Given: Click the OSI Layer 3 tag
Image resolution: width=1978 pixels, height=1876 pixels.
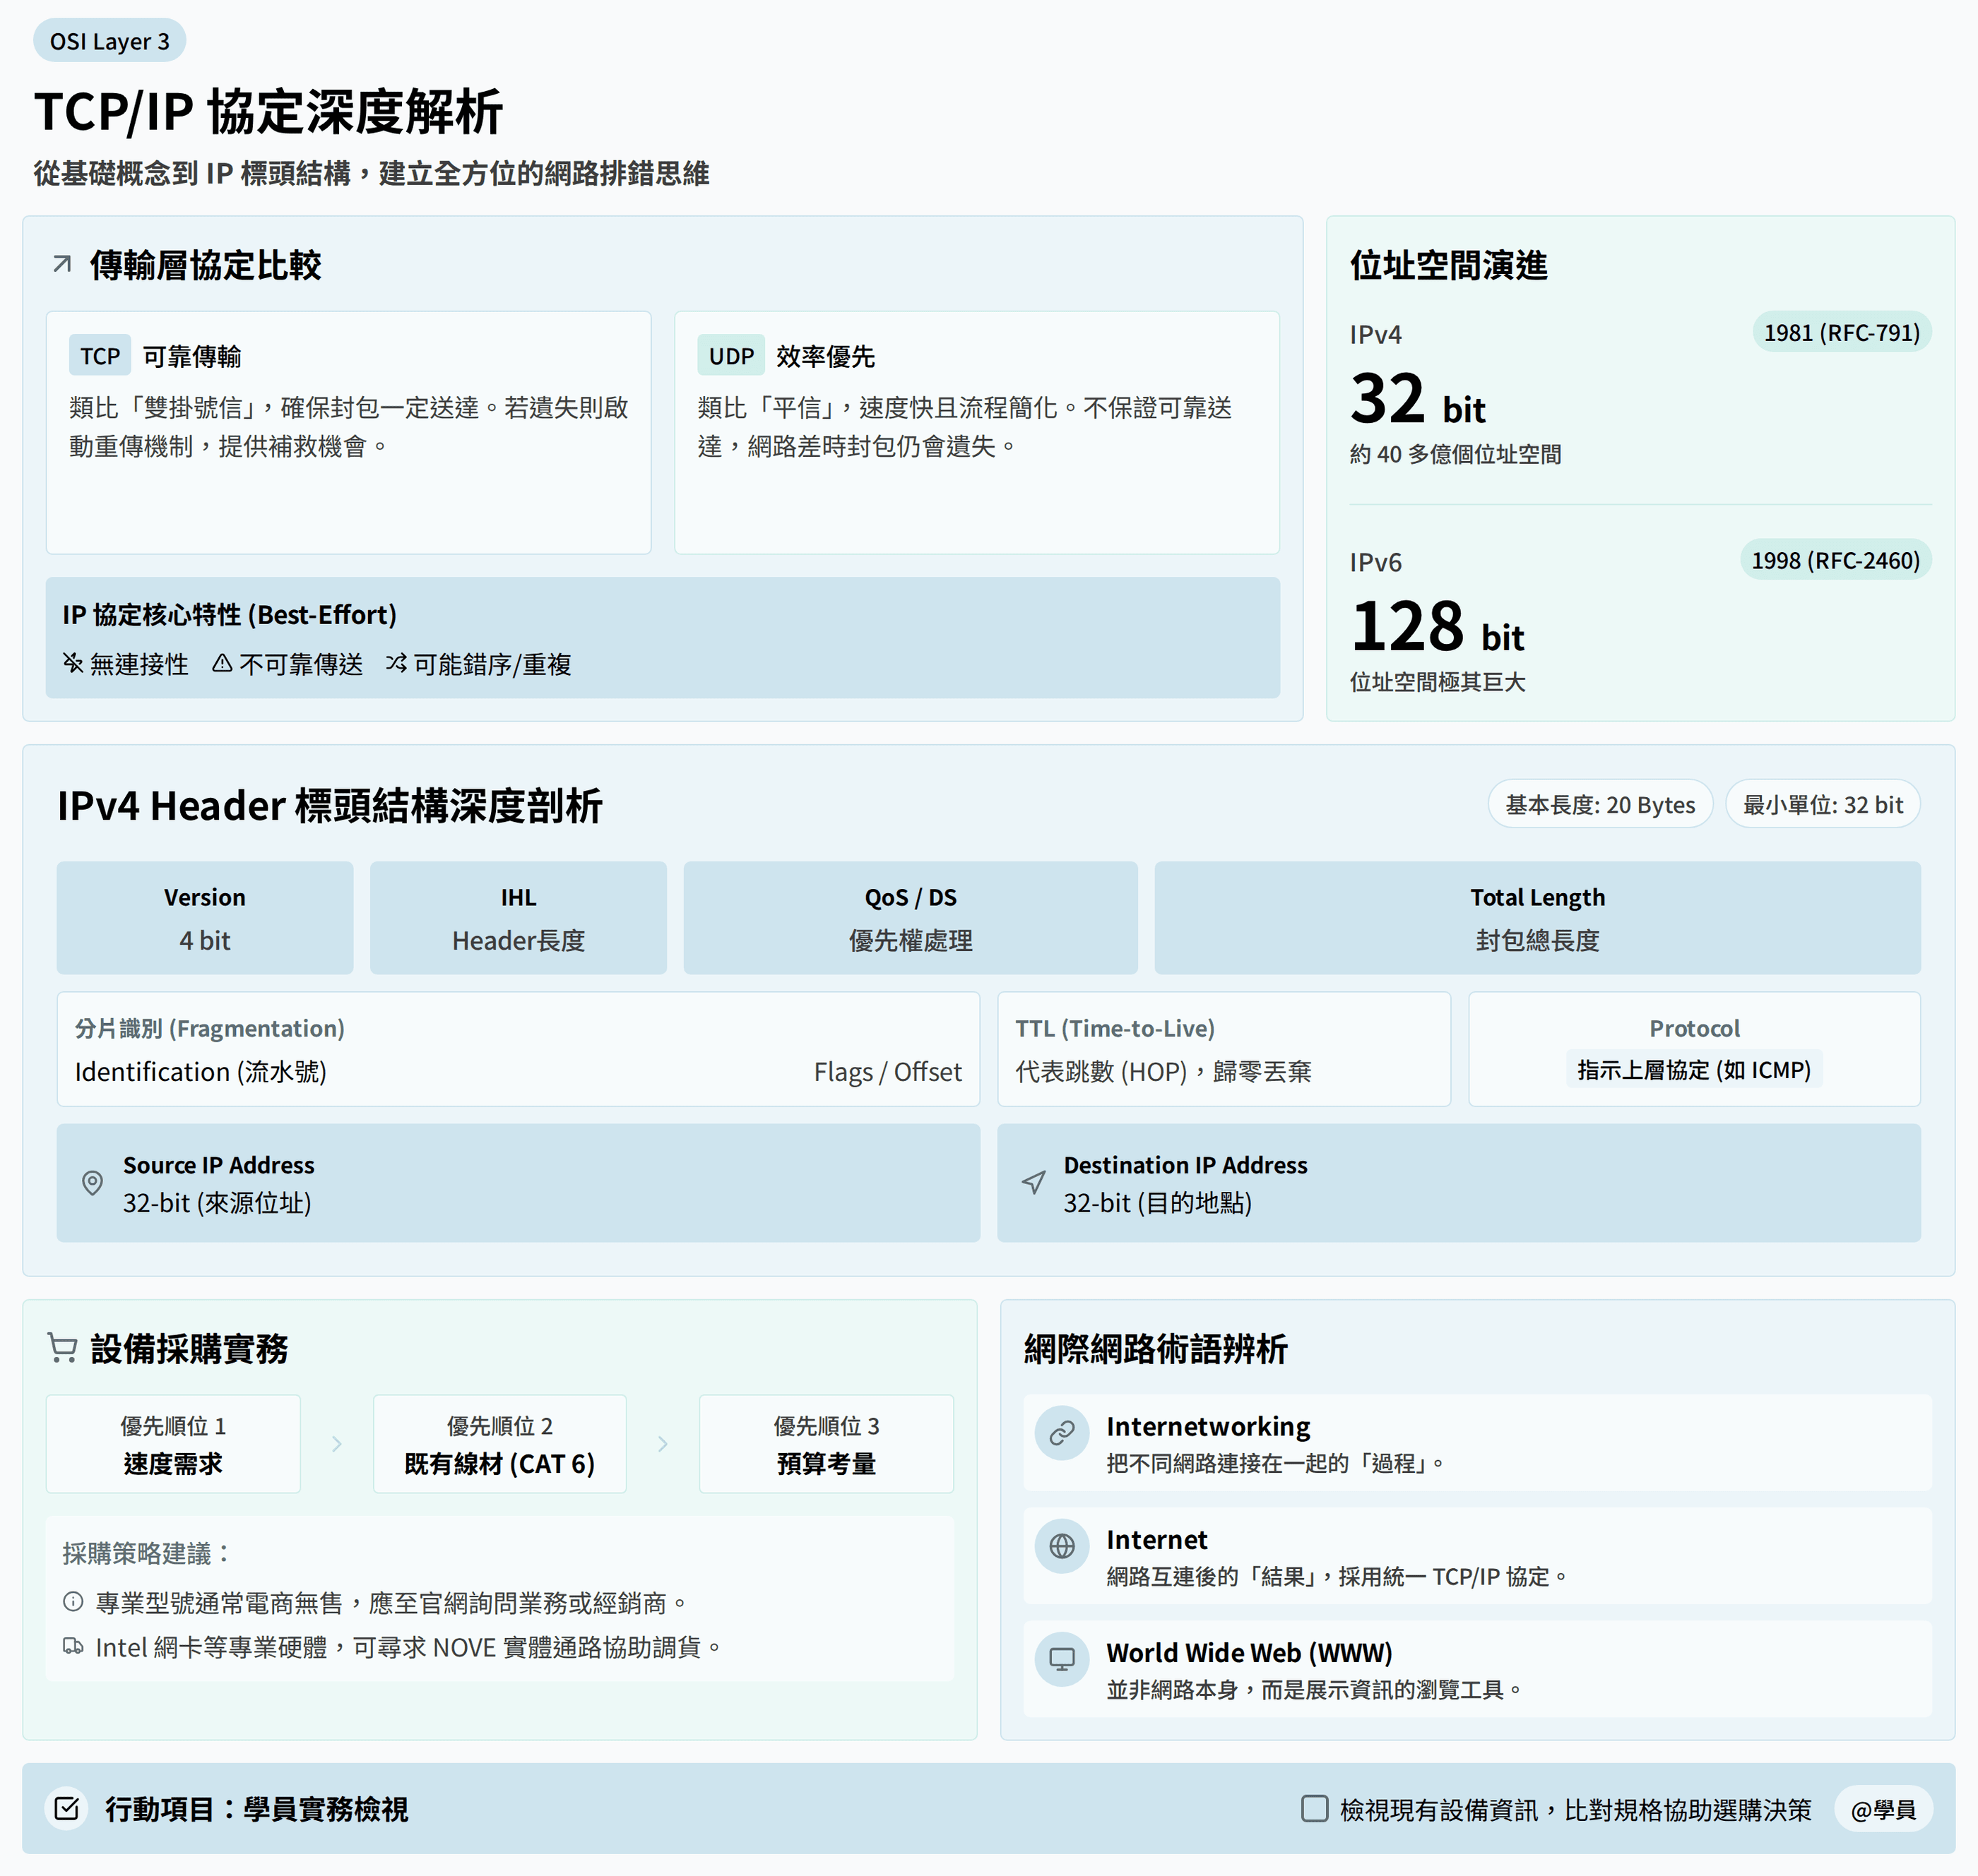Looking at the screenshot, I should (109, 41).
